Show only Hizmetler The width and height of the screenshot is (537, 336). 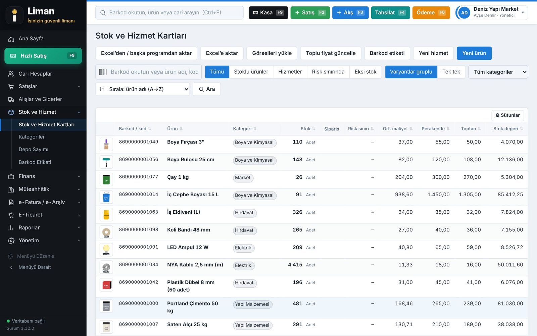(x=290, y=72)
